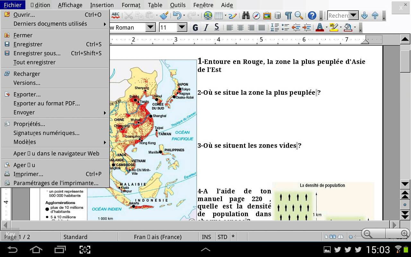Open the Gallery picture icon

click(x=267, y=15)
